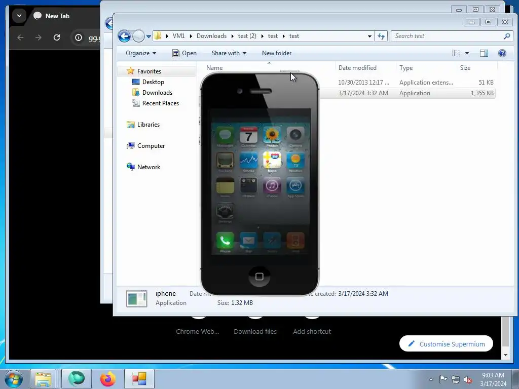The image size is (519, 389).
Task: Open Firefox from taskbar
Action: coord(107,379)
